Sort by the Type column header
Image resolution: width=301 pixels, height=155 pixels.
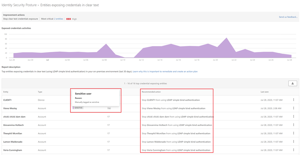[x=40, y=92]
